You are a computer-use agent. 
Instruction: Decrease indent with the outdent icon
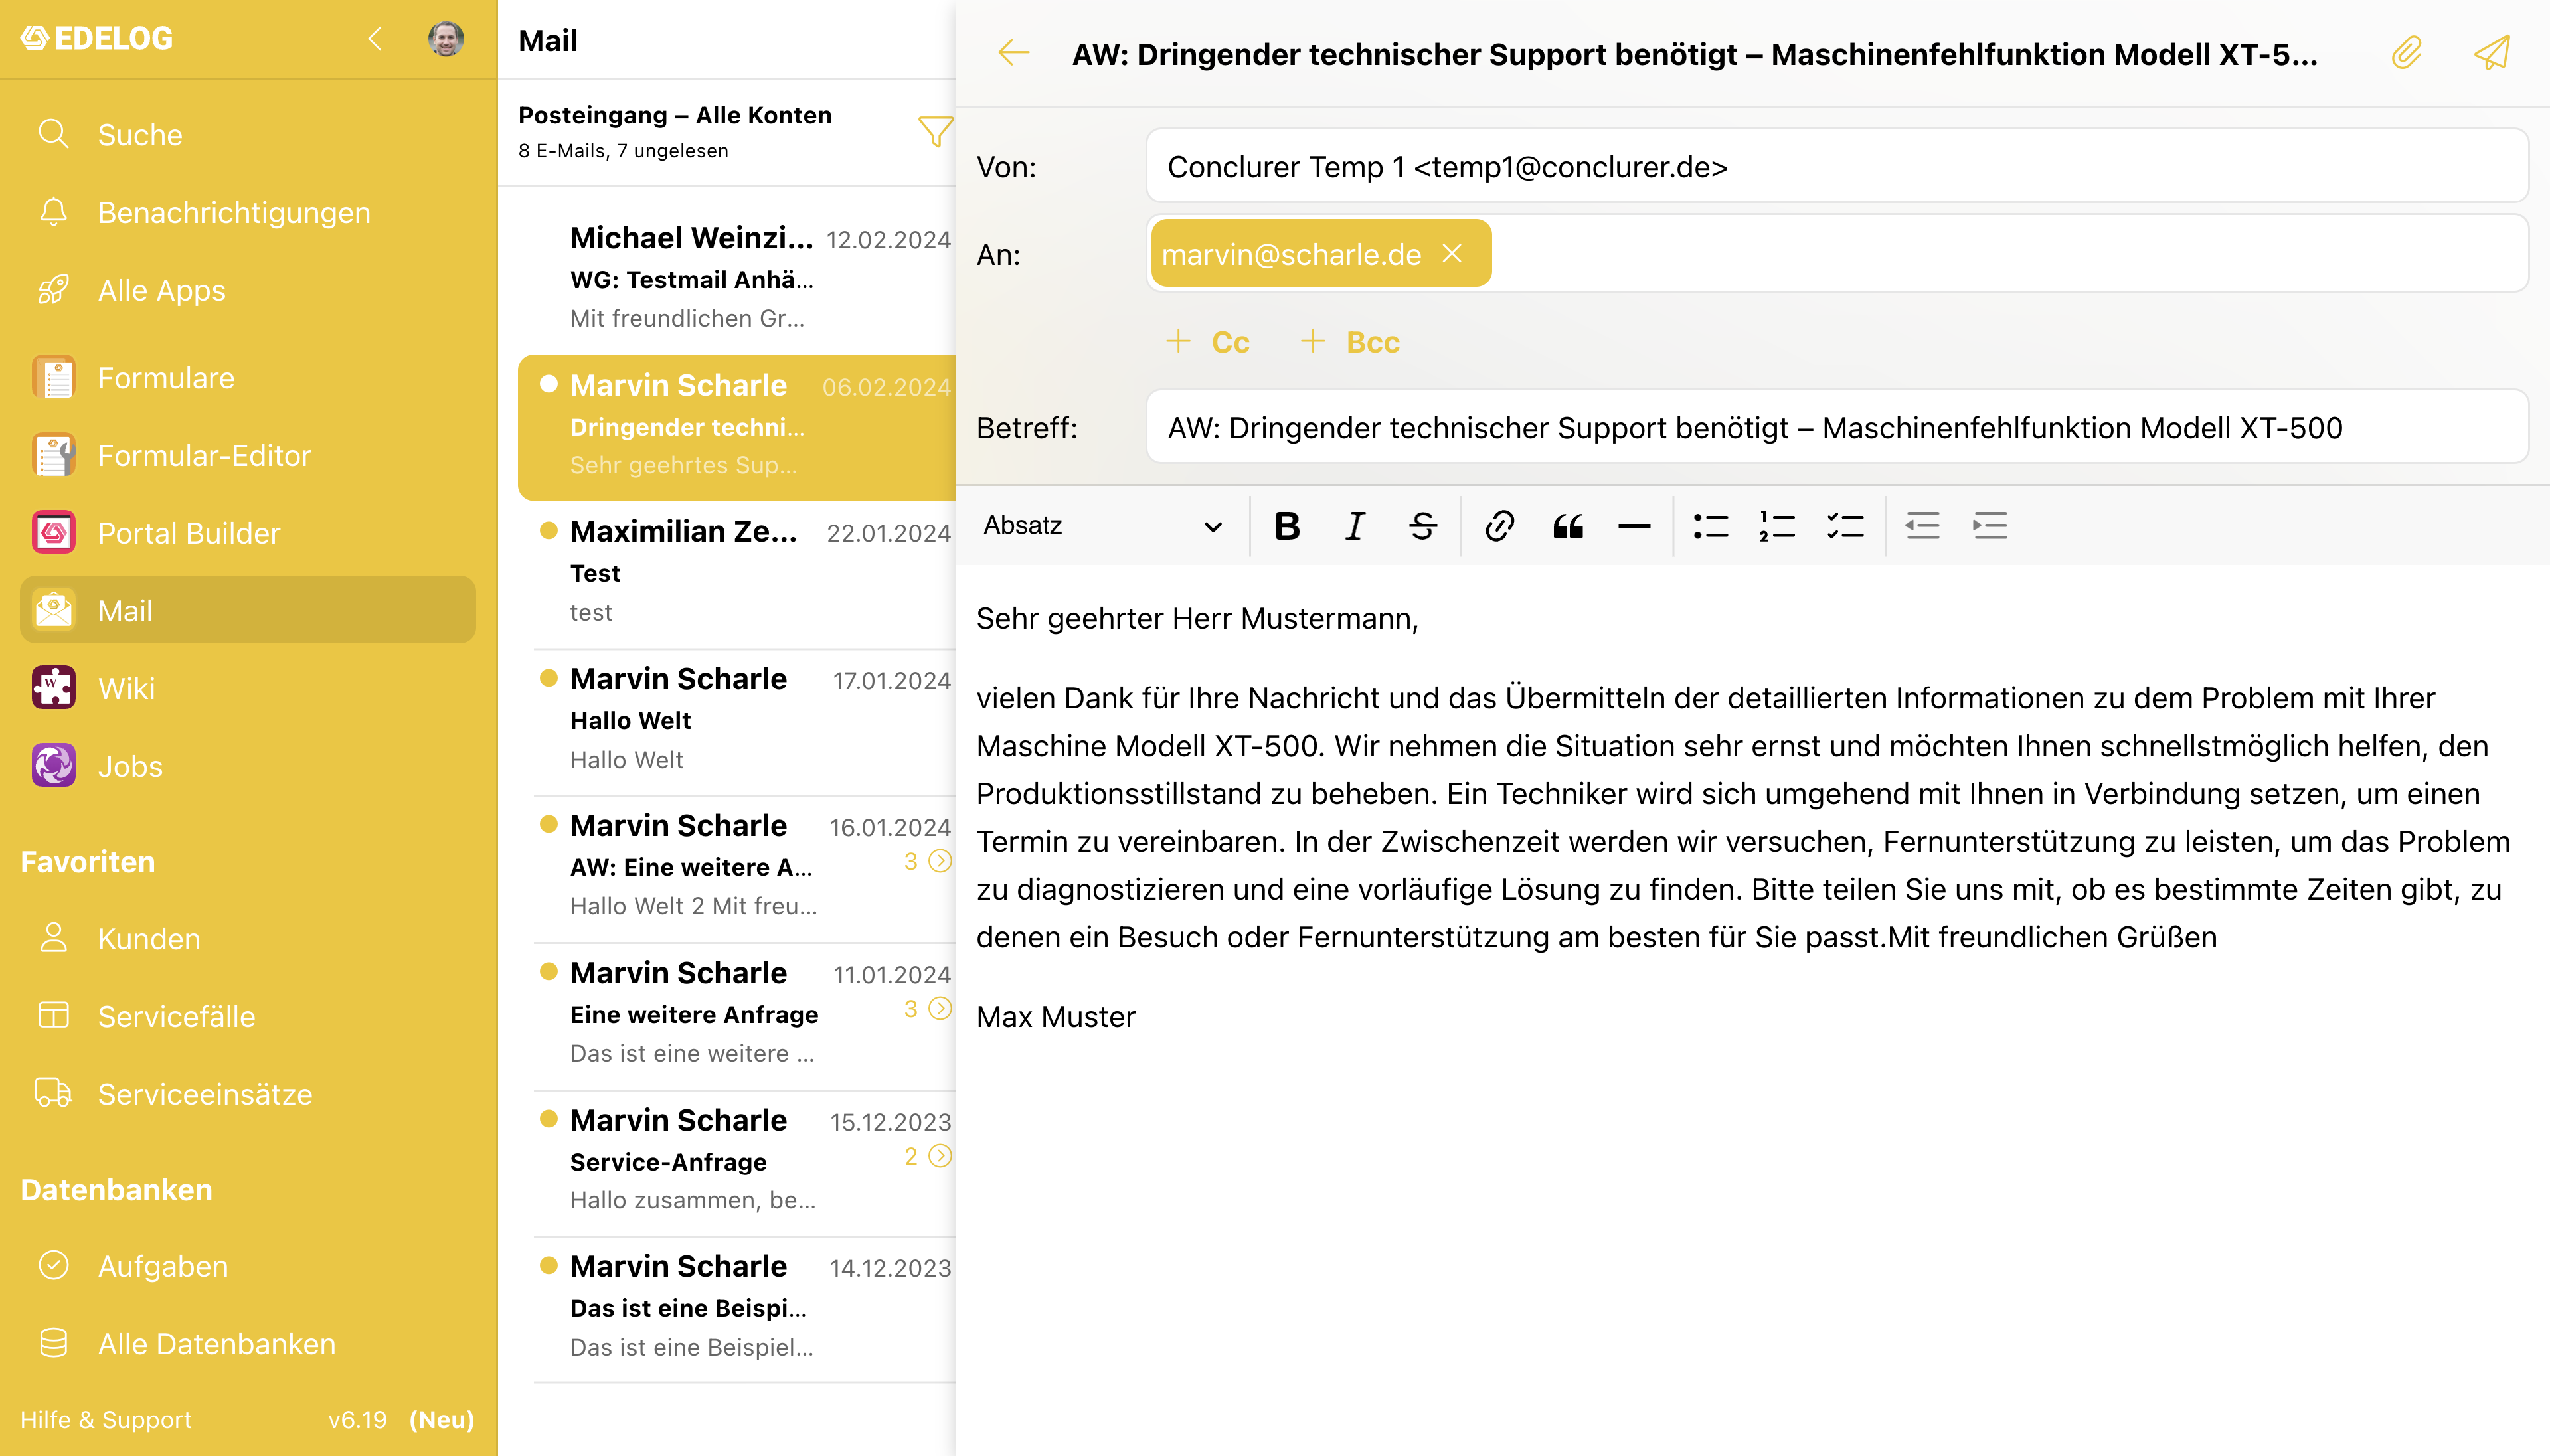1922,526
